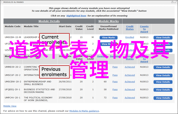Click the Counts To Award header link
This screenshot has width=178, height=114.
[x=144, y=29]
